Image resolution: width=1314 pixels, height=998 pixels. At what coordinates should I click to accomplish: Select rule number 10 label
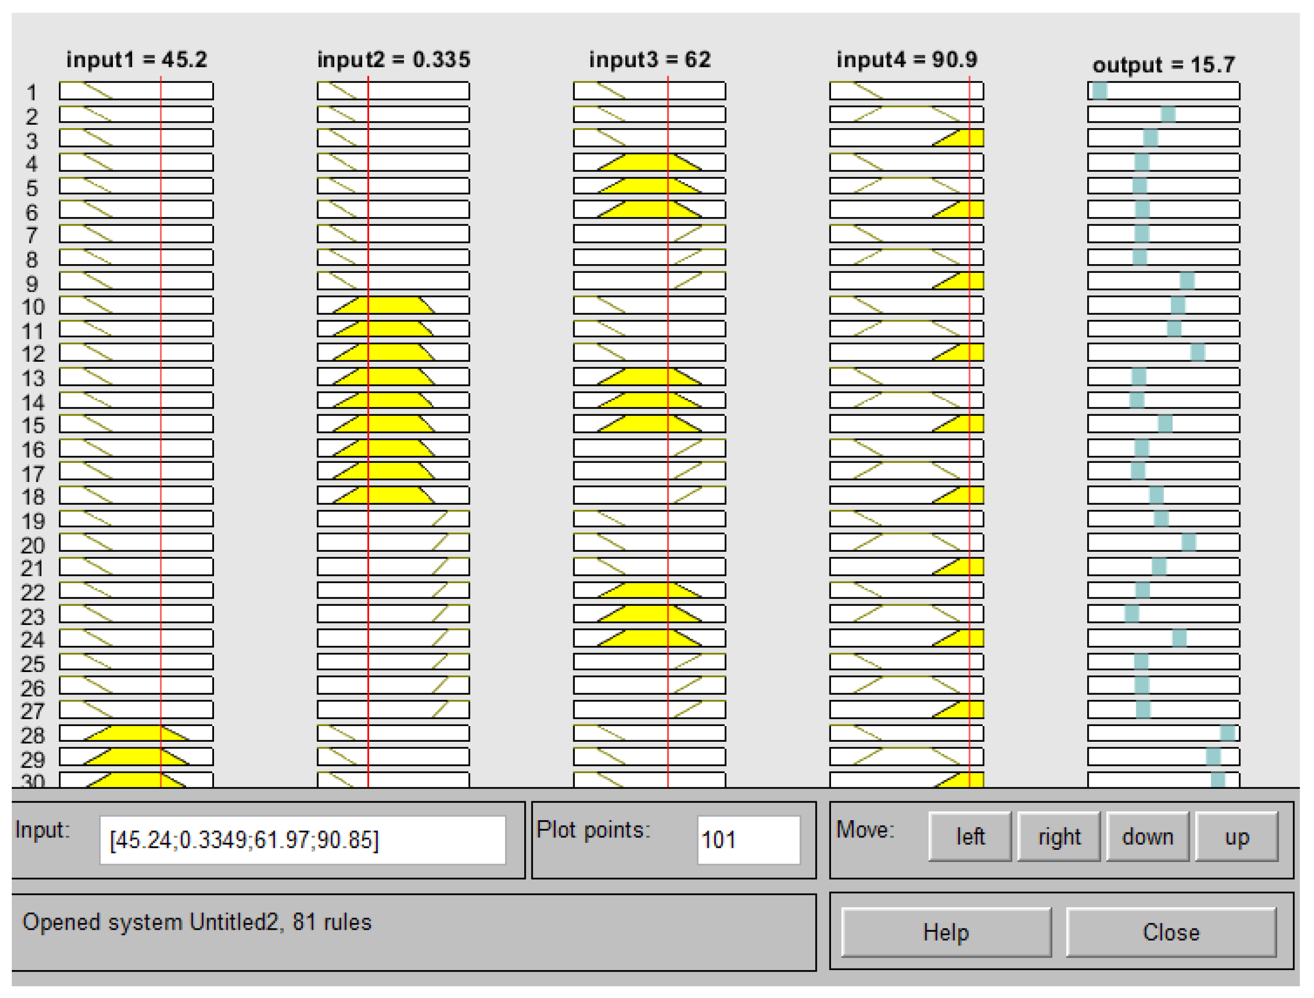click(x=33, y=307)
